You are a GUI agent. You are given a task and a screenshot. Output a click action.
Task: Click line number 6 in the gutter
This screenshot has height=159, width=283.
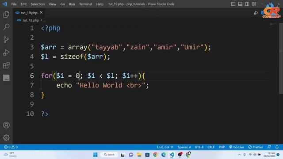click(32, 76)
